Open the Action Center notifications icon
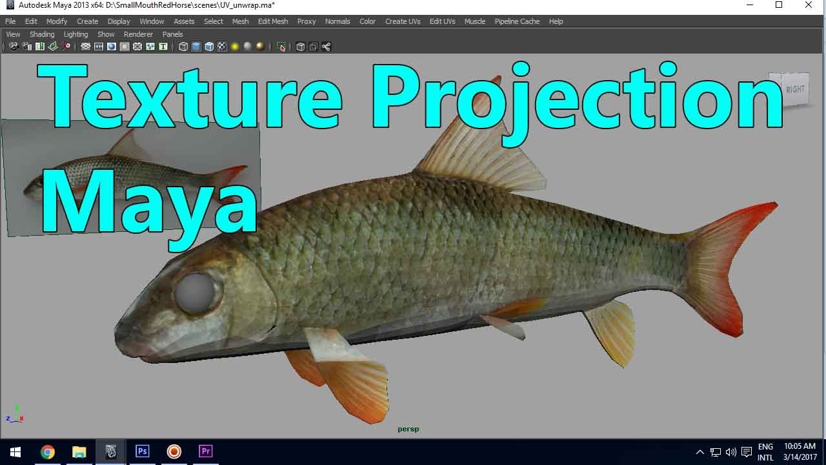This screenshot has height=465, width=826. point(747,452)
